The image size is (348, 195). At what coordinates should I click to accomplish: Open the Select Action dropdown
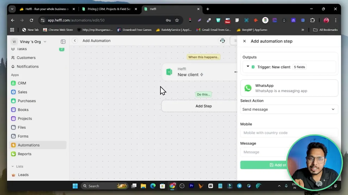point(289,109)
